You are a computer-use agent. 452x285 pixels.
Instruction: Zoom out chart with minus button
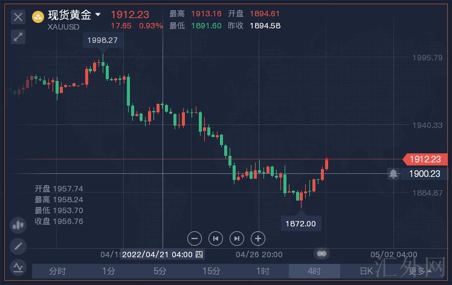pos(195,239)
